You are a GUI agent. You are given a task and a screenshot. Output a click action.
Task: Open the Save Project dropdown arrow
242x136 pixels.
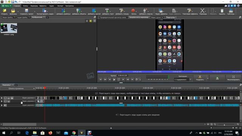click(34, 11)
